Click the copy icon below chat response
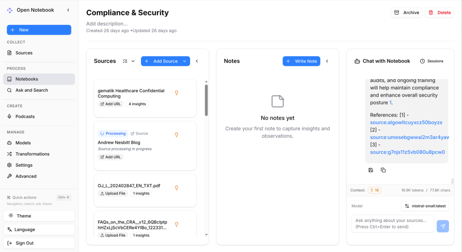The height and width of the screenshot is (252, 462). 383,170
